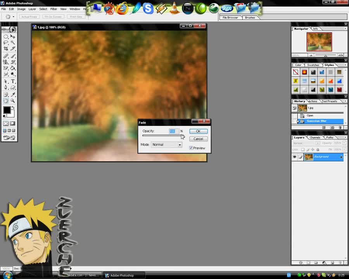Select the Type tool
This screenshot has width=349, height=279.
click(x=13, y=81)
